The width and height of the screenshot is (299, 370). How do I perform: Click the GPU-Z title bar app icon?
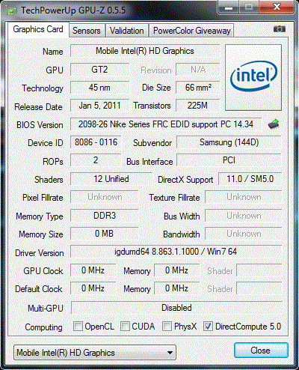[12, 10]
